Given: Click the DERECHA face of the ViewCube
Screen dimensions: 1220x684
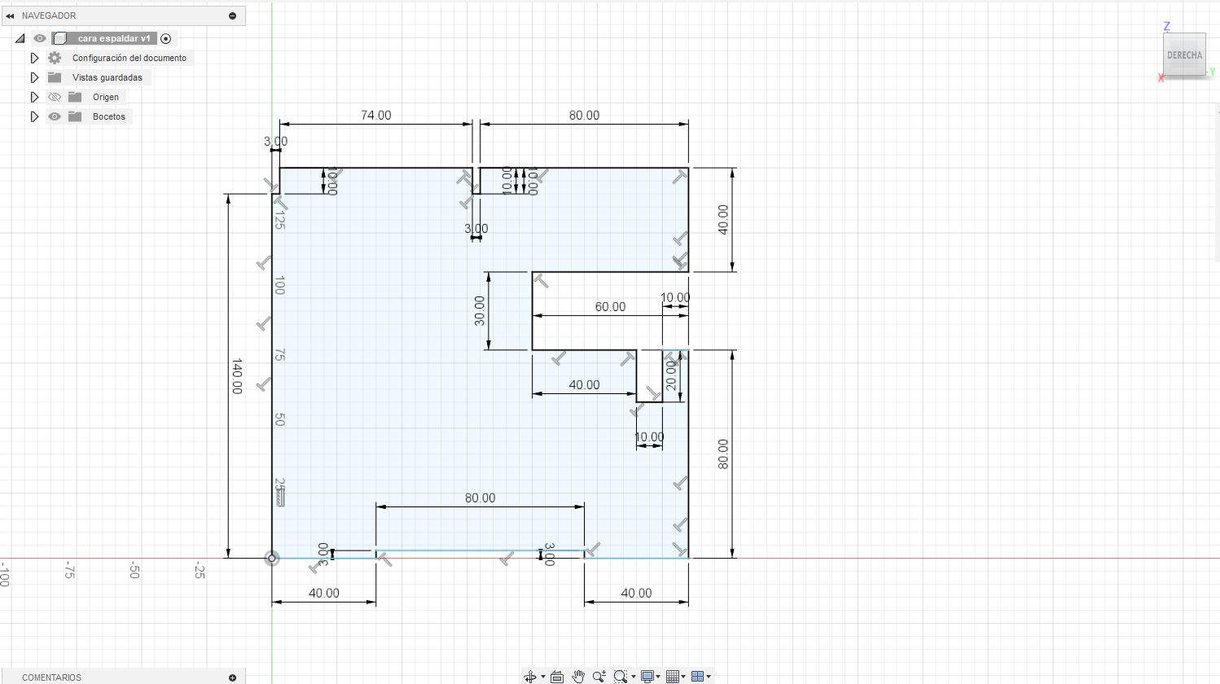Looking at the screenshot, I should pos(1184,55).
